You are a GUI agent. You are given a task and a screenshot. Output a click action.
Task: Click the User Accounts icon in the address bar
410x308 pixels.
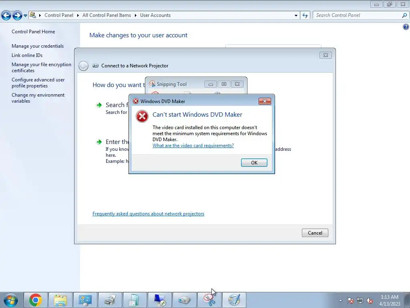(x=33, y=15)
